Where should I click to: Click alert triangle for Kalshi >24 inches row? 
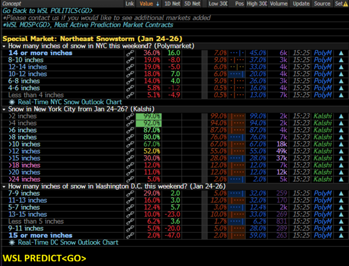click(x=341, y=179)
